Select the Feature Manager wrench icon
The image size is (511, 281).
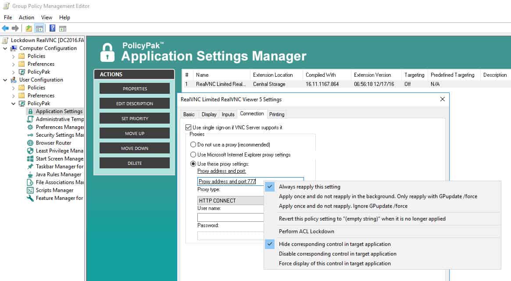tap(30, 198)
